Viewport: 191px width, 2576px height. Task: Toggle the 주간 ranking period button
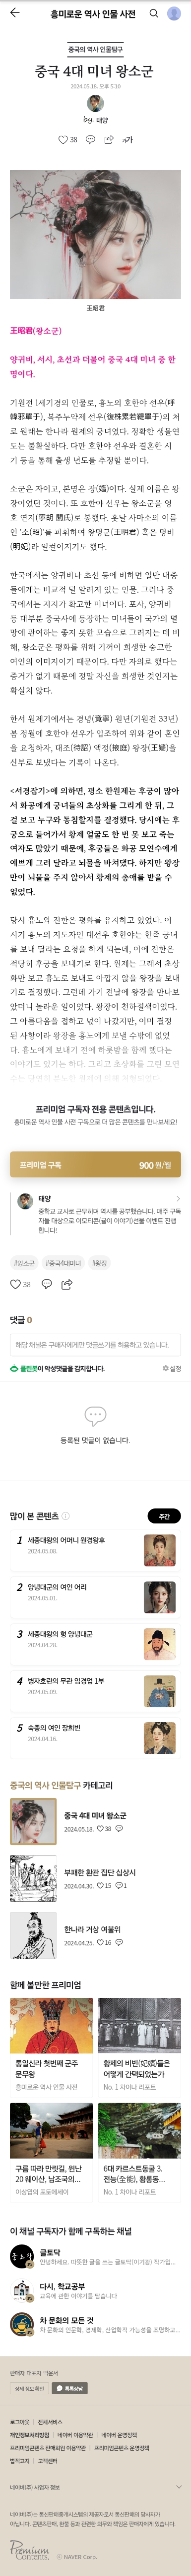coord(165,1516)
